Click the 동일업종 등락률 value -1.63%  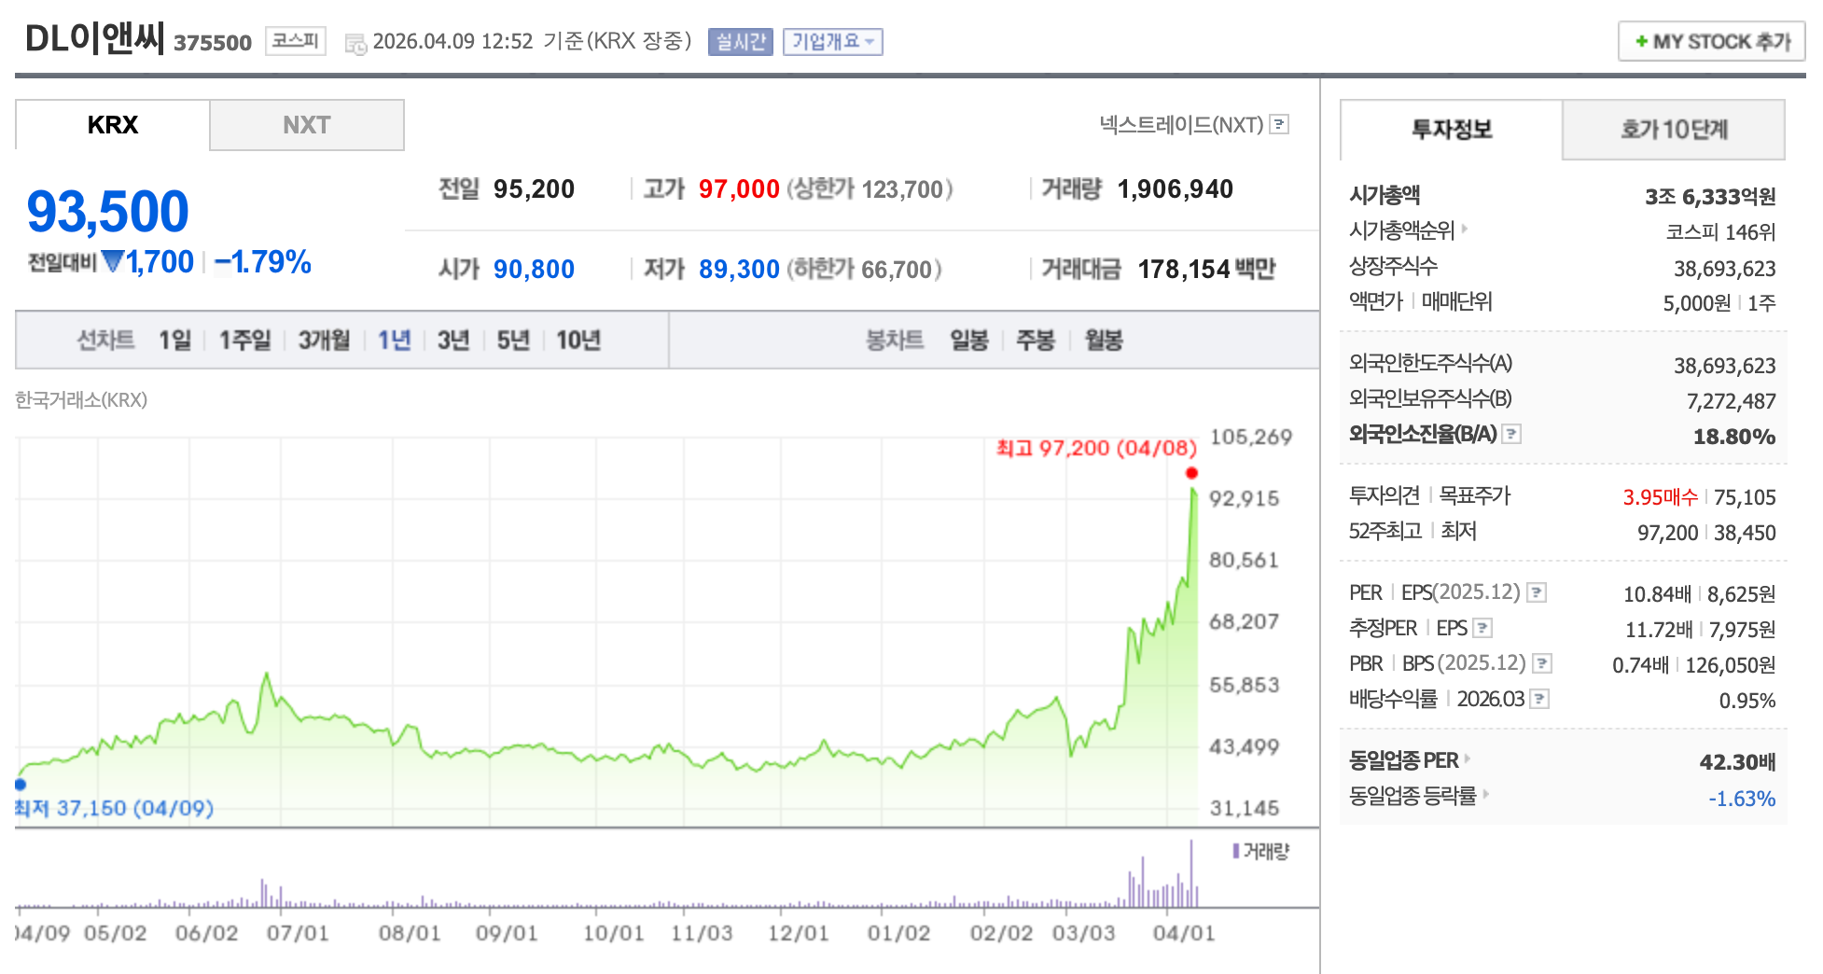(x=1742, y=799)
